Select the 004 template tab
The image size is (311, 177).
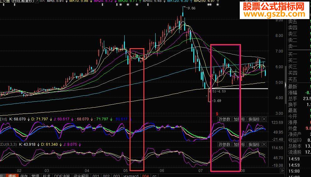point(146,175)
